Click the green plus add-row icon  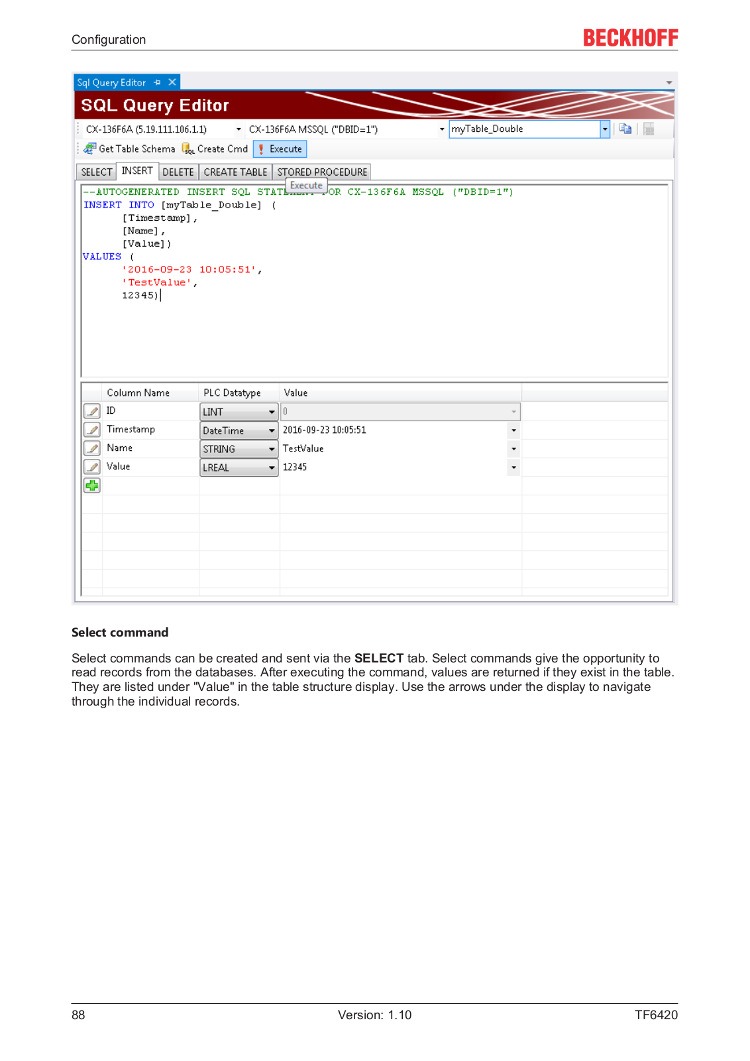click(92, 485)
